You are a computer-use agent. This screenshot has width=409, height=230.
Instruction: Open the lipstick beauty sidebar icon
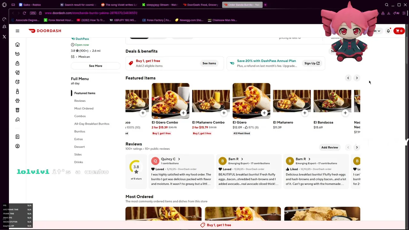tap(18, 91)
